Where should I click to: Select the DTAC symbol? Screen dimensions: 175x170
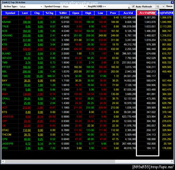(5, 130)
